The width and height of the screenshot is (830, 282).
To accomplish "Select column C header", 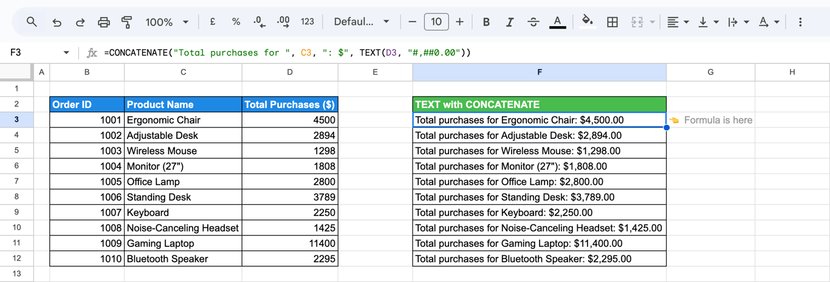I will [x=183, y=72].
